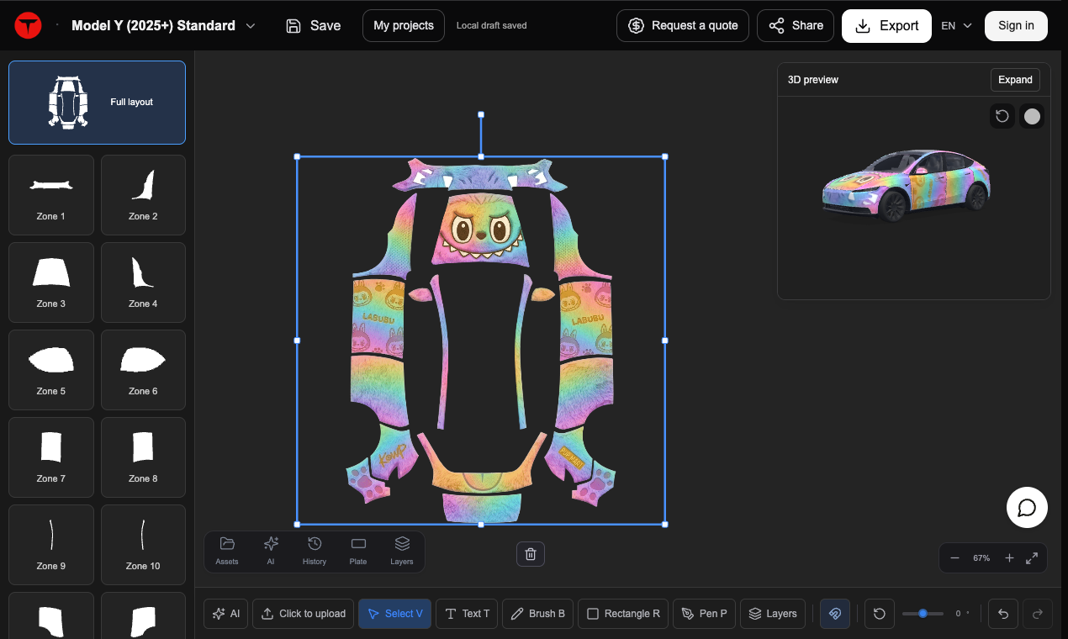Activate the Select V tool
Screen dimensions: 1068x639
click(x=395, y=614)
